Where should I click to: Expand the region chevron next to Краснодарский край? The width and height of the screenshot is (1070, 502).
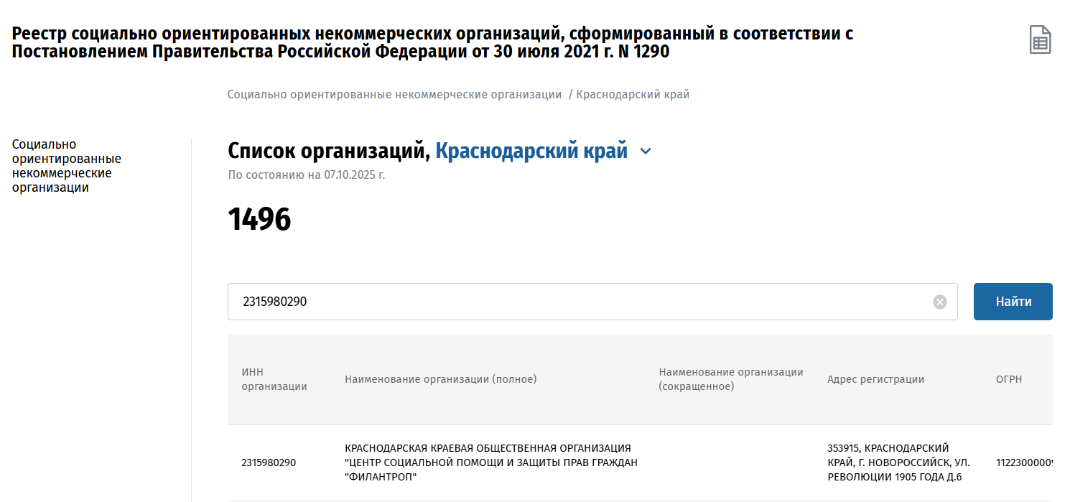[x=646, y=152]
